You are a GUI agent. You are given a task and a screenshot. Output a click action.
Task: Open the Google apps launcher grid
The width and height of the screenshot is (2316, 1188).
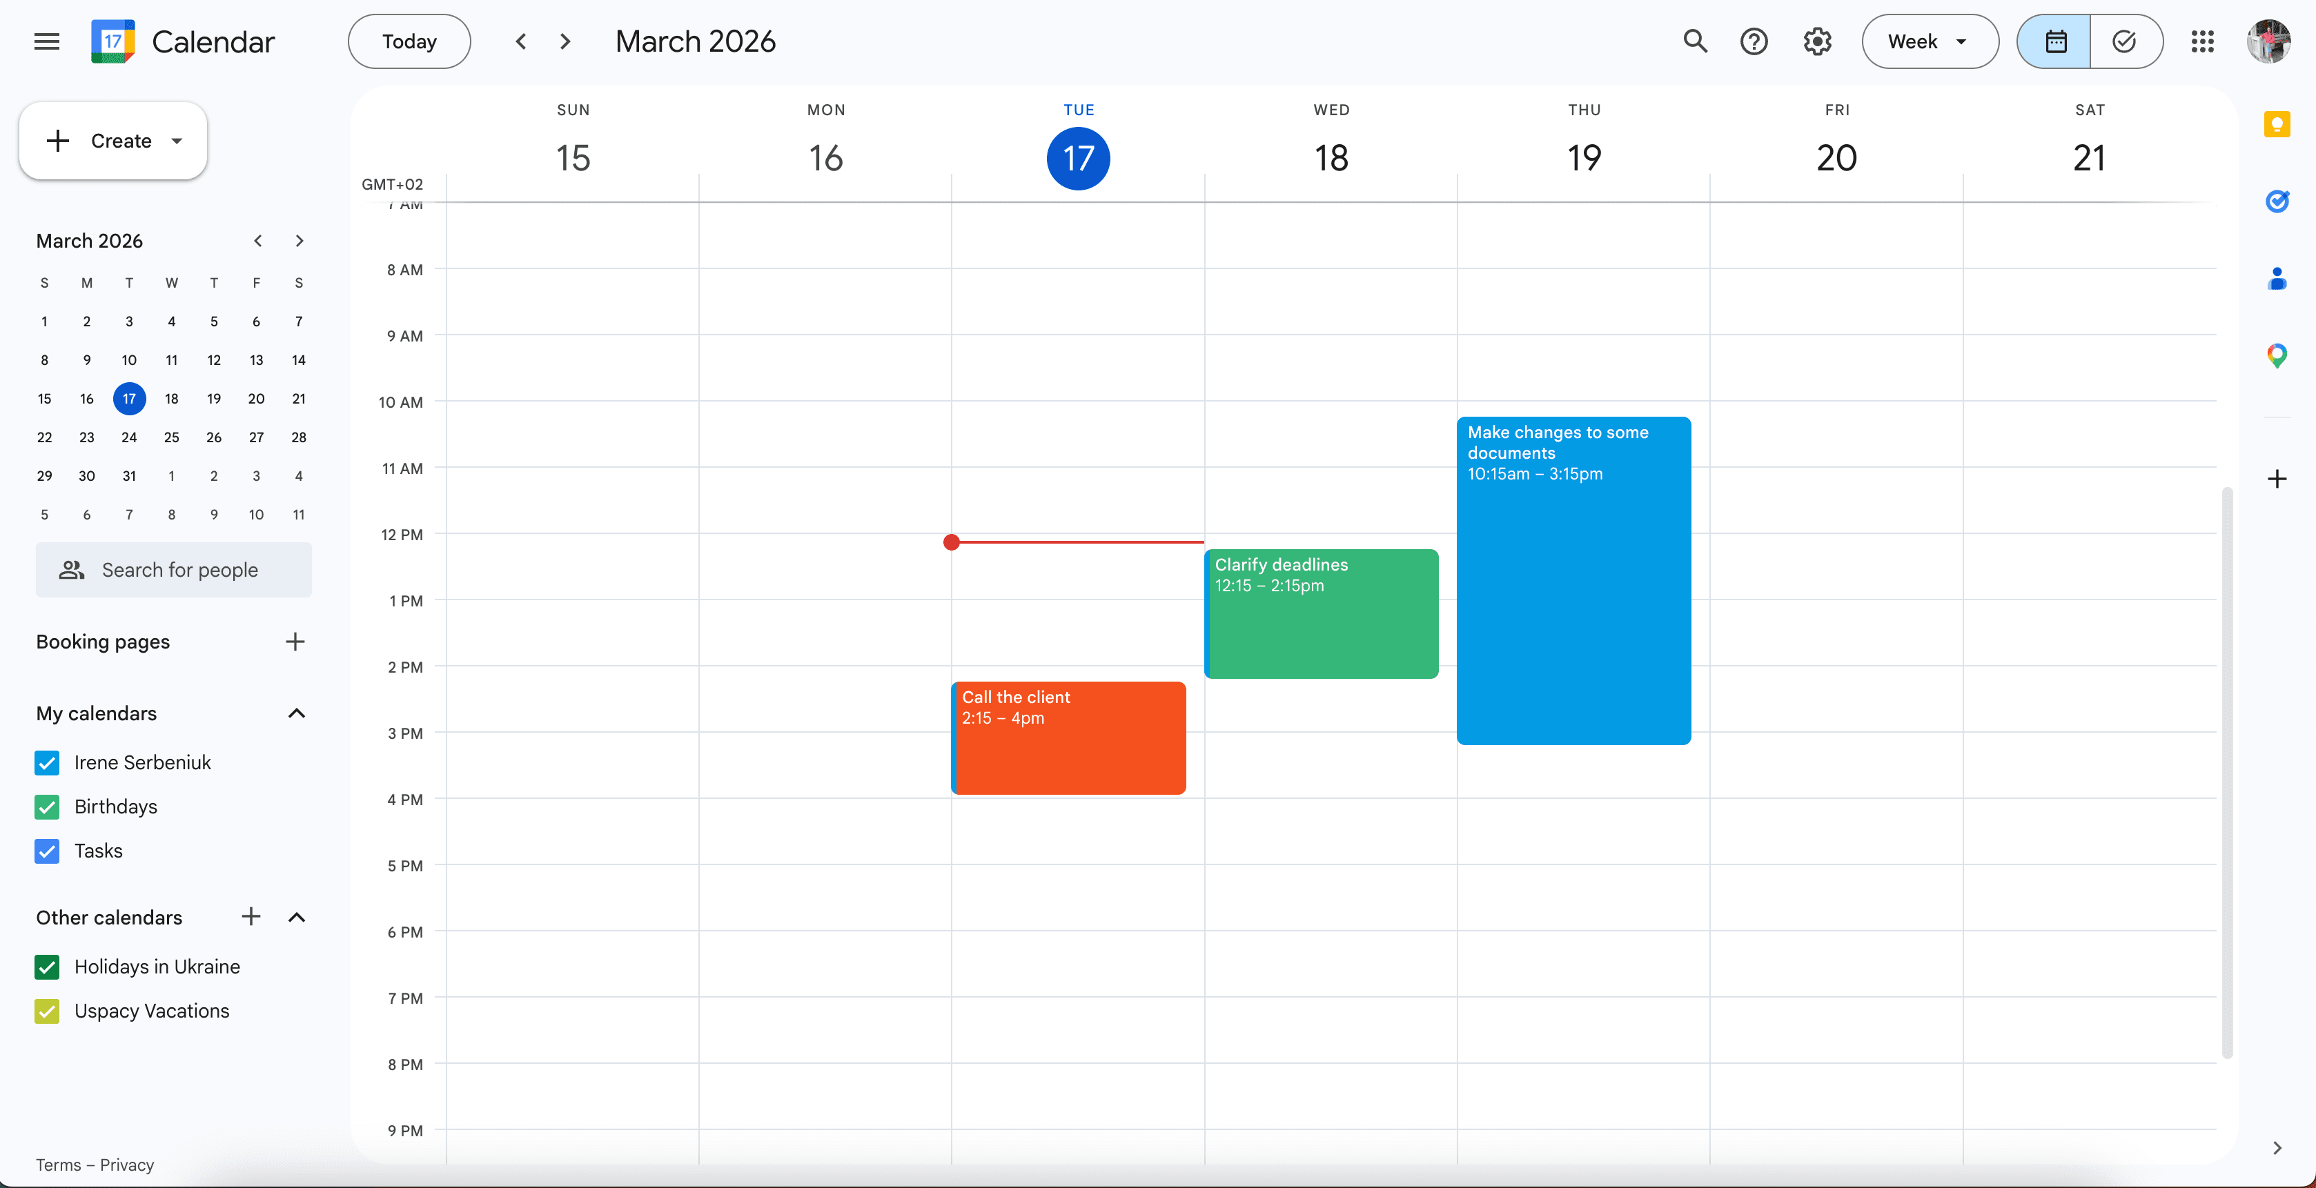click(2203, 41)
